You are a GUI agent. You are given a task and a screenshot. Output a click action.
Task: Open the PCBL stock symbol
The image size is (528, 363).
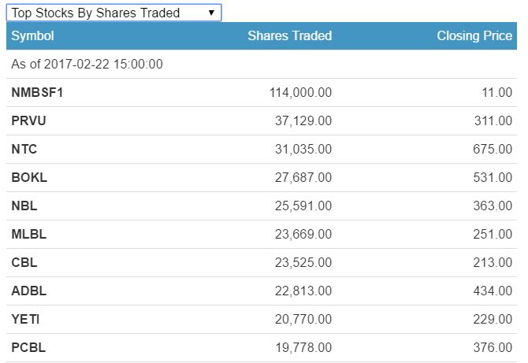pyautogui.click(x=29, y=348)
